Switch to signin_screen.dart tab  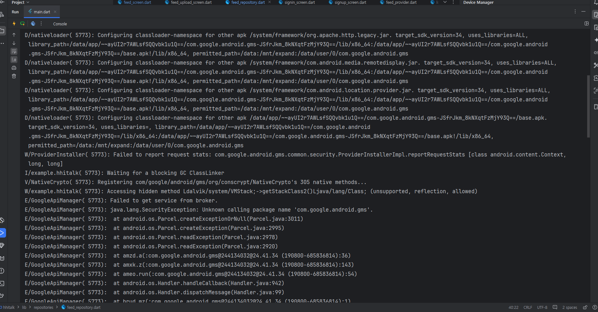click(296, 2)
